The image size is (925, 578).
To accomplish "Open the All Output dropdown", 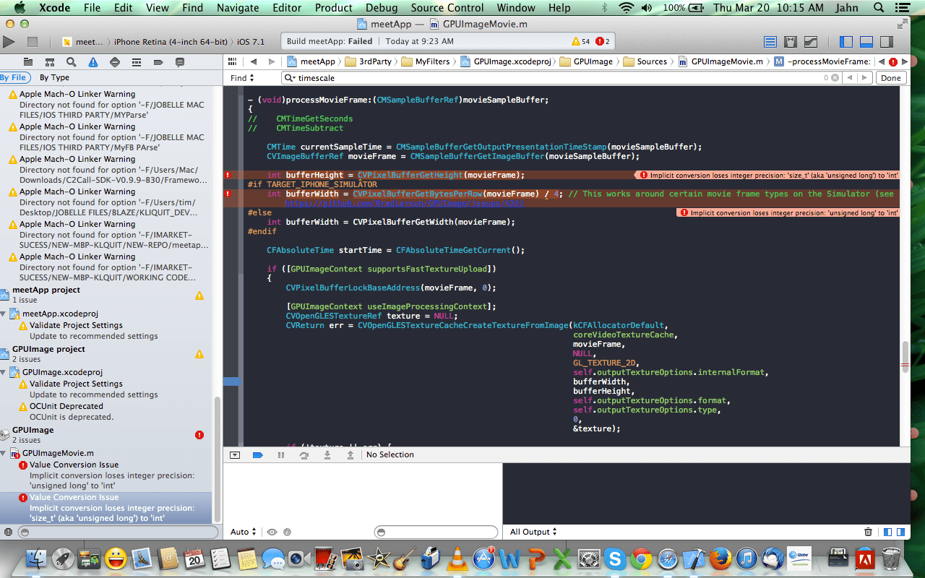I will [x=533, y=532].
